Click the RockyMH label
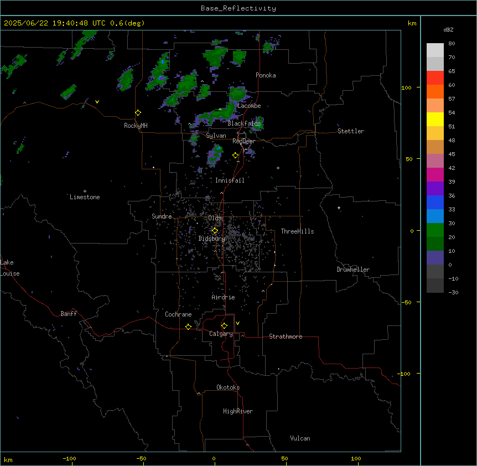The image size is (477, 466). 136,126
